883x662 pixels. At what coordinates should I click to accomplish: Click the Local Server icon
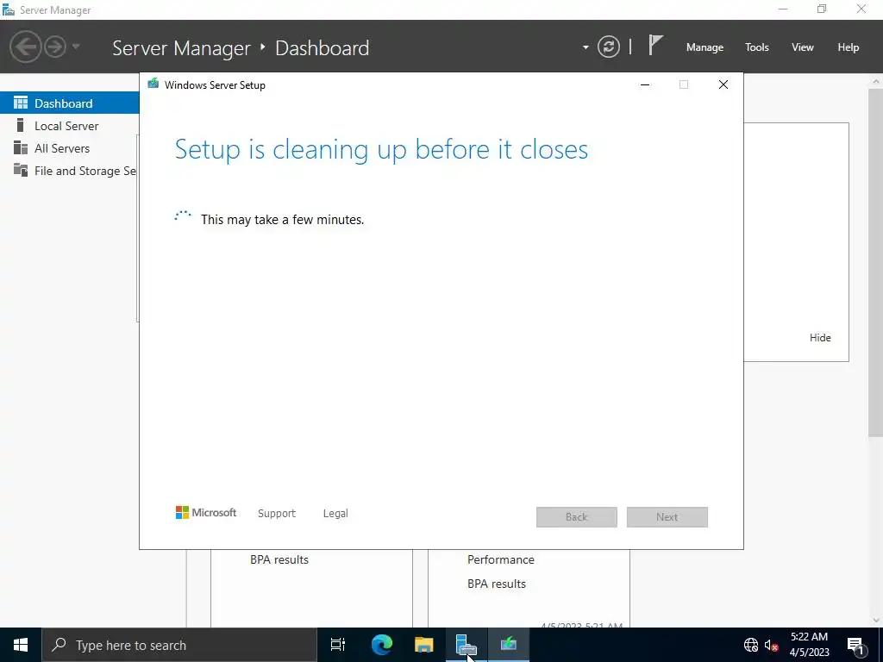21,125
